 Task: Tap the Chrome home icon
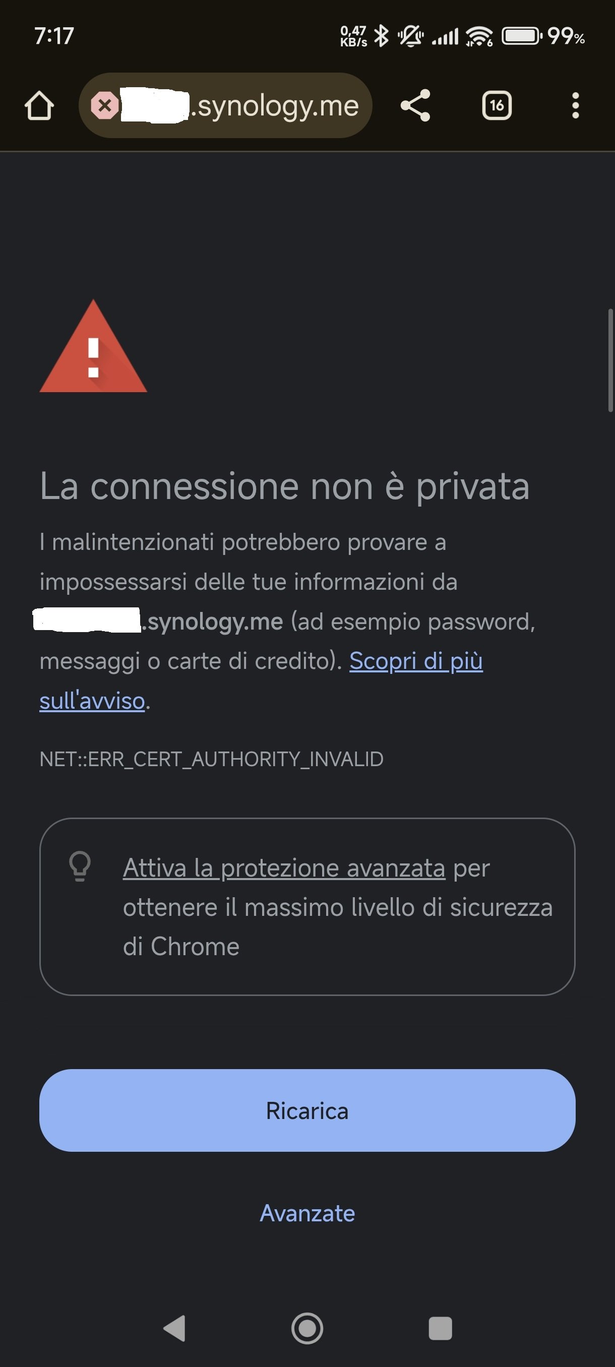point(39,106)
